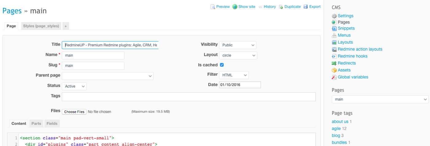The image size is (430, 146).
Task: Click into the Tags input field
Action: click(x=189, y=97)
